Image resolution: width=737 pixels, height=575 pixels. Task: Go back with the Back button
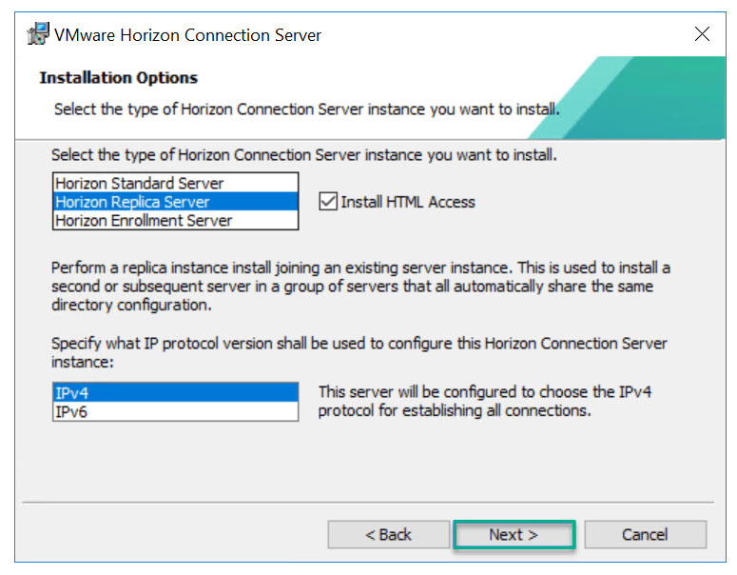(x=388, y=535)
